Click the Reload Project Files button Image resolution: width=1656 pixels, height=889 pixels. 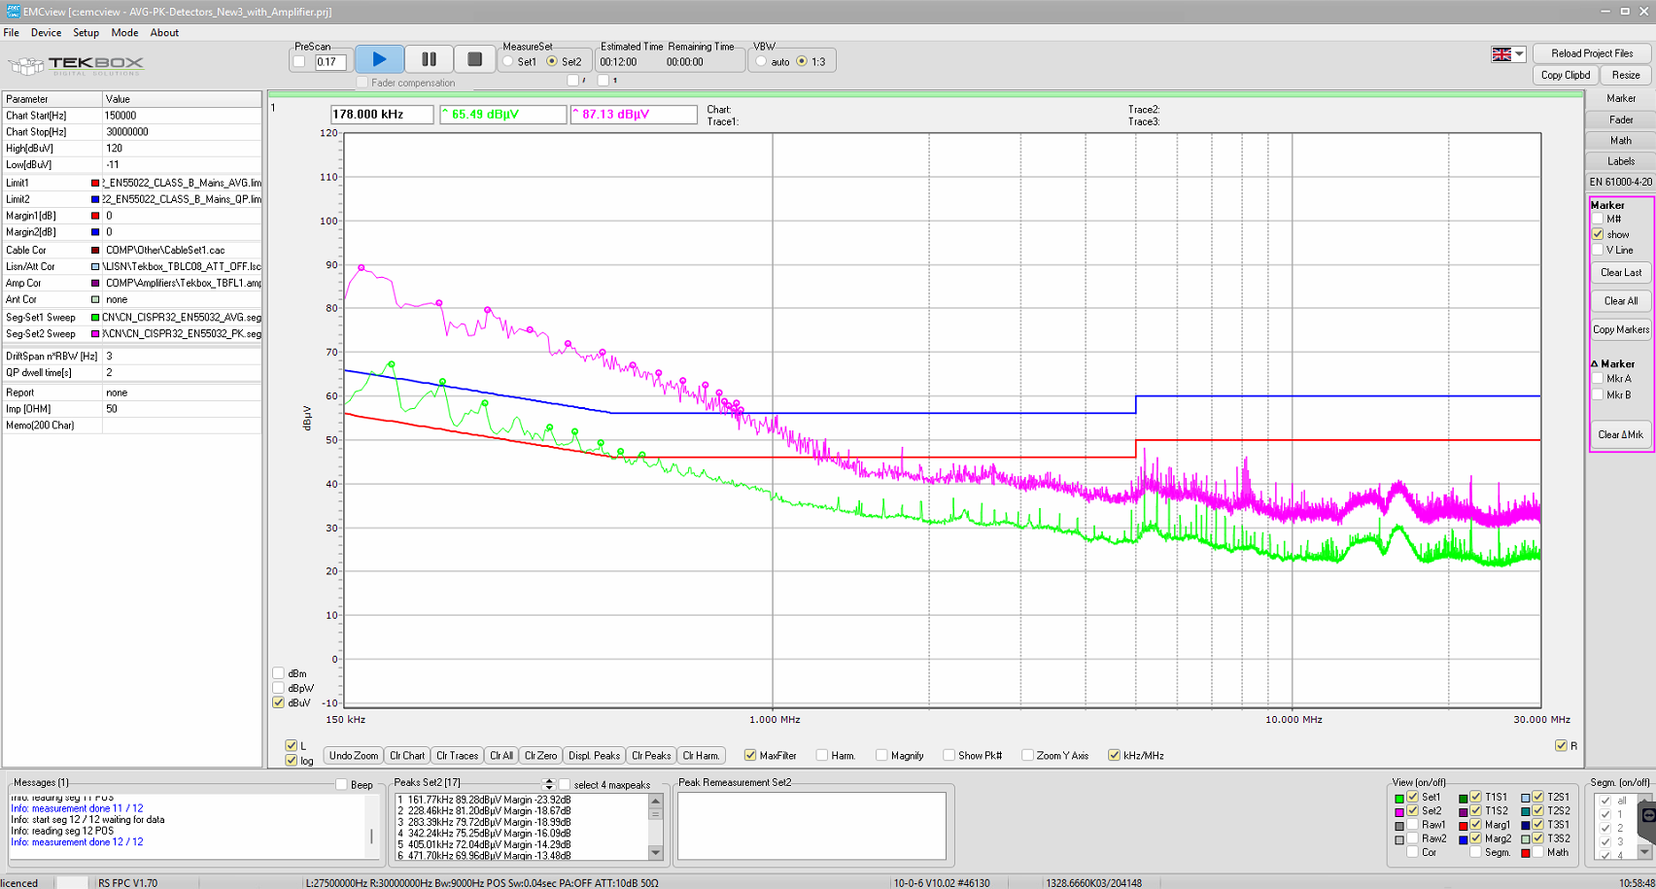click(x=1591, y=53)
